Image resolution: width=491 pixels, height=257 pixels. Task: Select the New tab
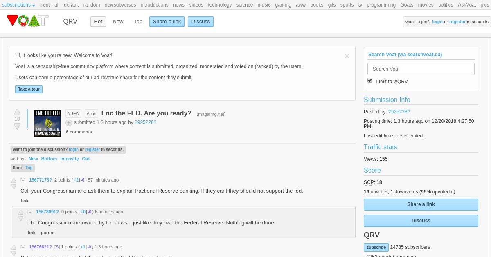tap(118, 22)
